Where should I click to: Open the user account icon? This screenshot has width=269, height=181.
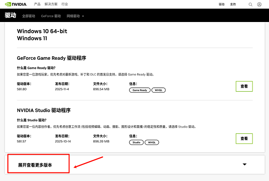[259, 4]
